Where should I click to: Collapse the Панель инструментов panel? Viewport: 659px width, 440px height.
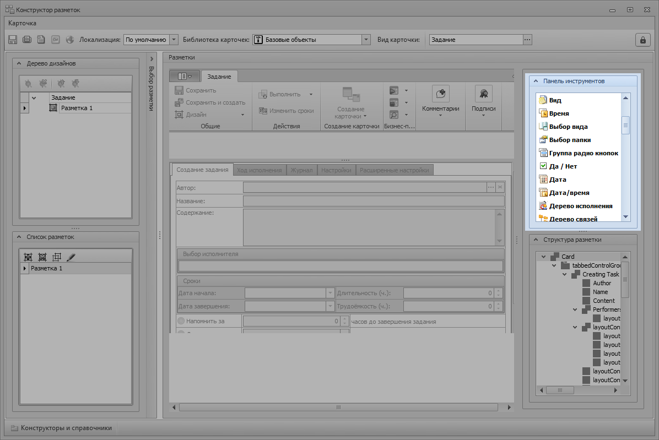[x=535, y=81]
